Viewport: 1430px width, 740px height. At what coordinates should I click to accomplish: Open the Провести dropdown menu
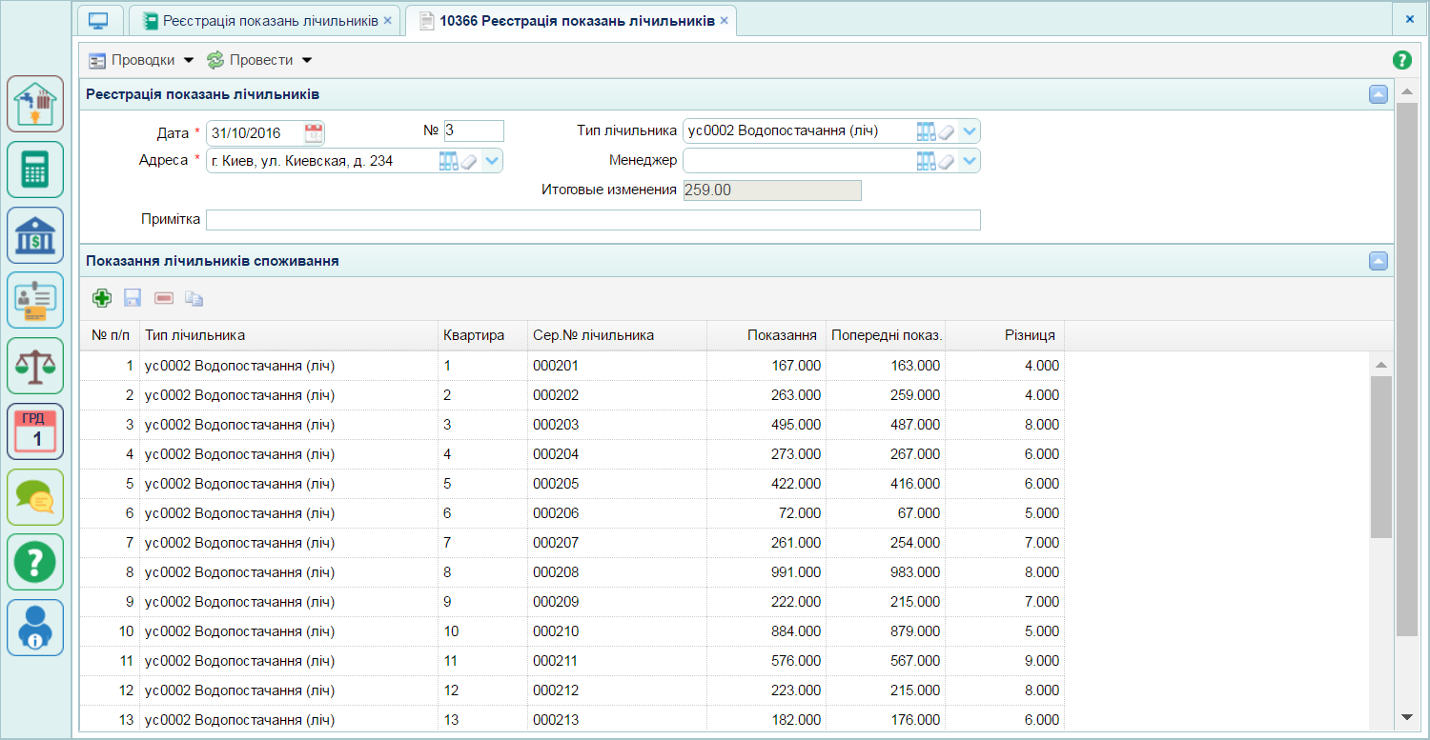[259, 60]
